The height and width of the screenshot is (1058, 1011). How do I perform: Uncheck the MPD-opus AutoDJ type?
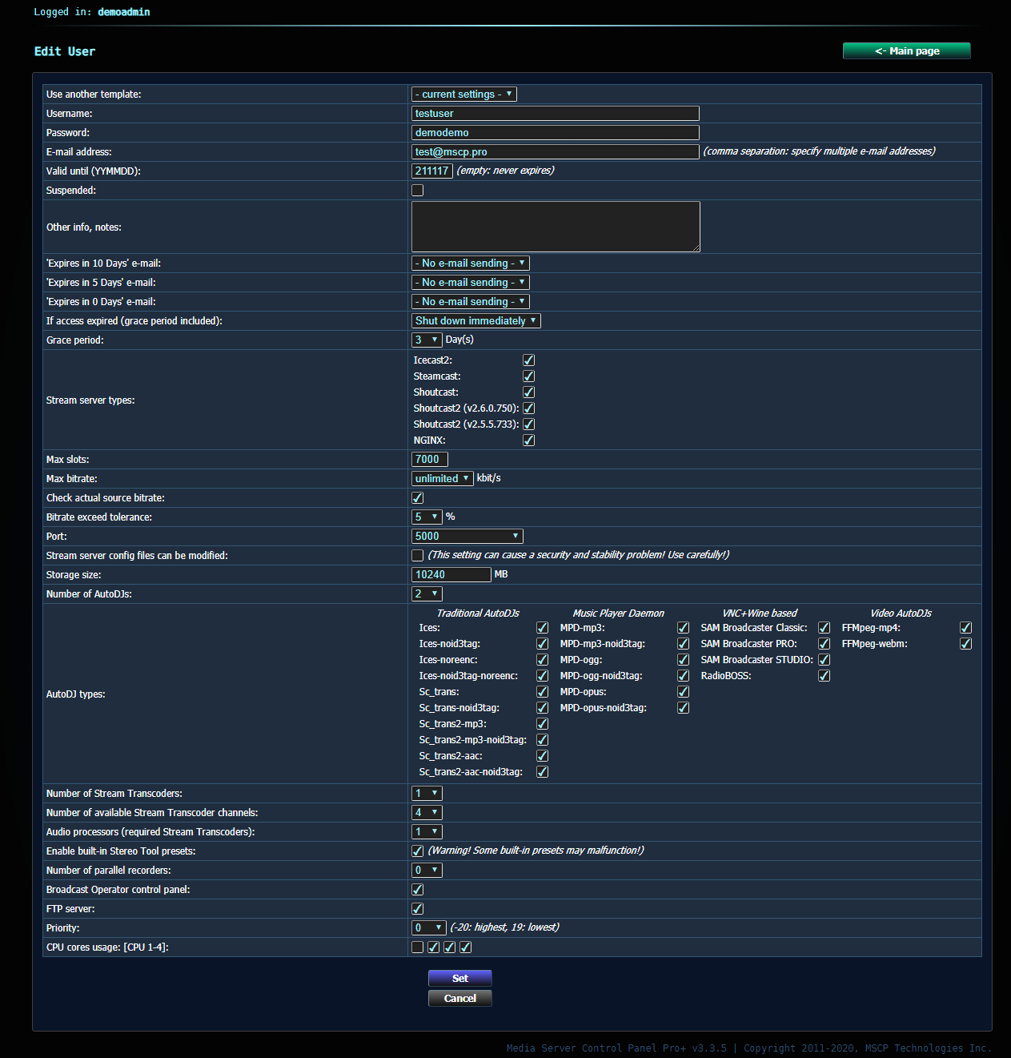click(x=683, y=691)
